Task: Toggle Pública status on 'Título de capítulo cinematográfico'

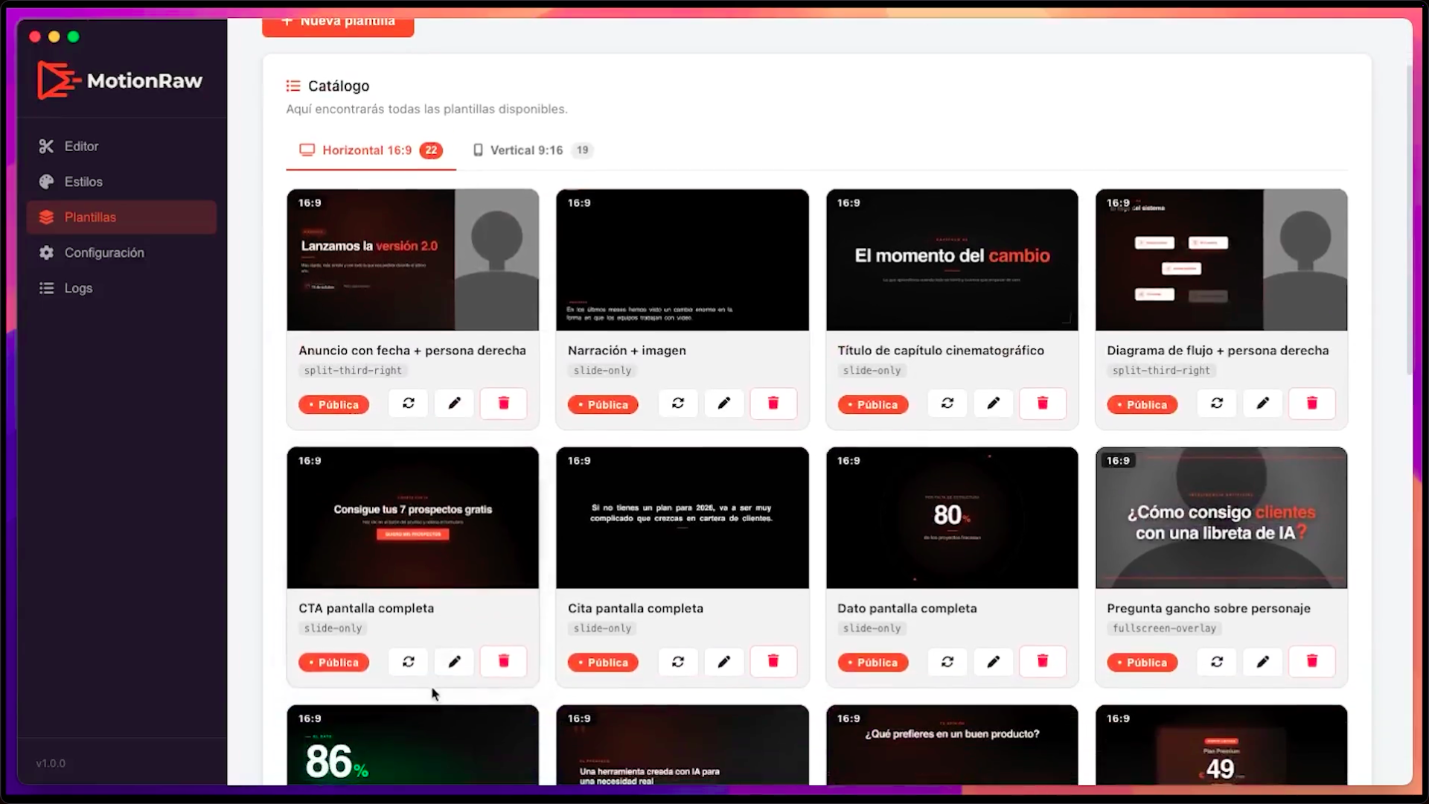Action: (x=873, y=405)
